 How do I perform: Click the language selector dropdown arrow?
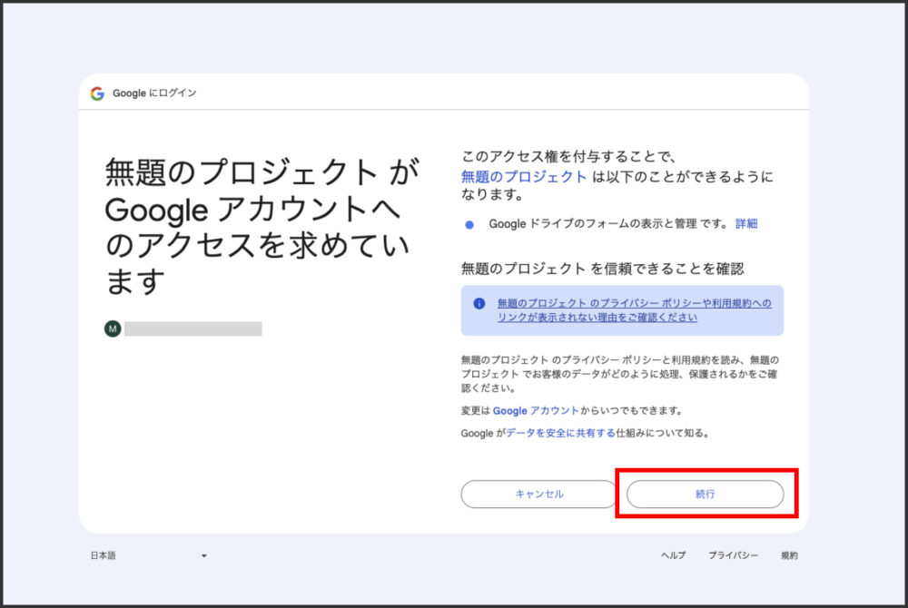(x=204, y=554)
